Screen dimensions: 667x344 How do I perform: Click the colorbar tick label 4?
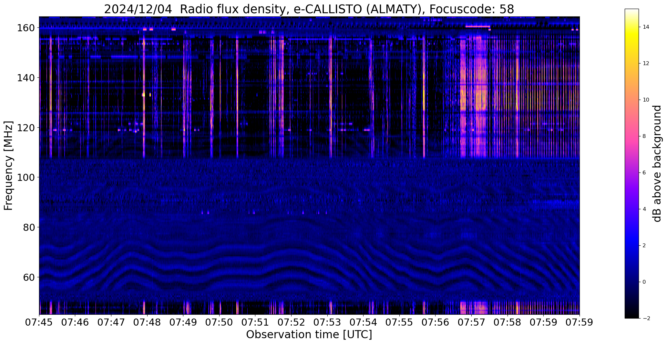tap(644, 209)
